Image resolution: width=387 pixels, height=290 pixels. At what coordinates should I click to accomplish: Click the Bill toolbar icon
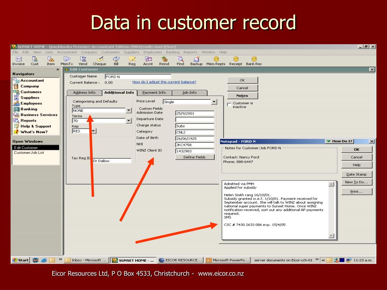point(116,61)
